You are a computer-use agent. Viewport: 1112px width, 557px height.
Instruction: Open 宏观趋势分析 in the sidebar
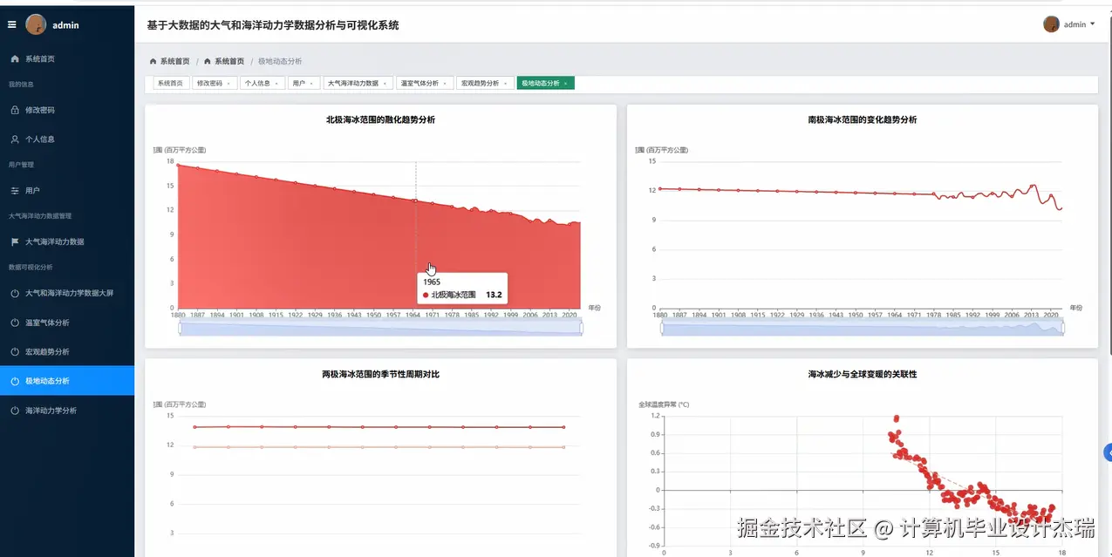(x=67, y=351)
